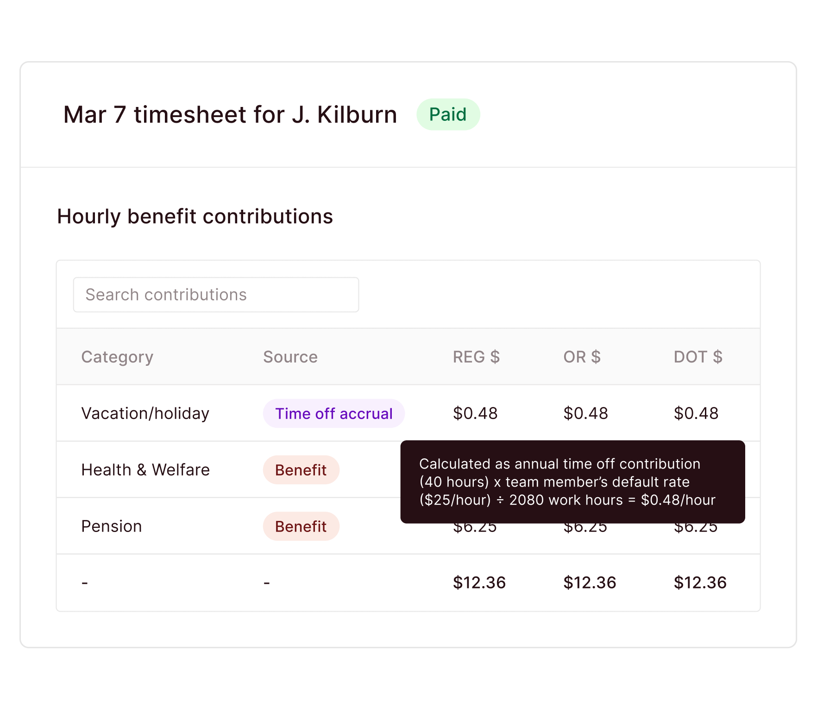Click the Hourly benefit contributions heading

[195, 216]
